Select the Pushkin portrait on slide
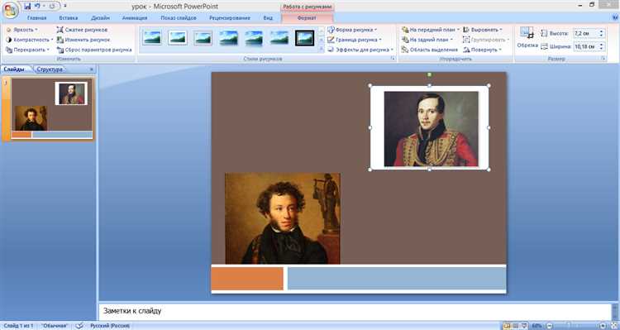Screen dimensions: 620x330 [283, 218]
